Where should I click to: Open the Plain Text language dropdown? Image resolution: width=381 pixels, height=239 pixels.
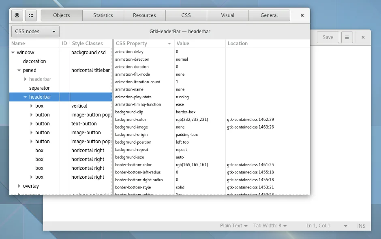click(233, 226)
